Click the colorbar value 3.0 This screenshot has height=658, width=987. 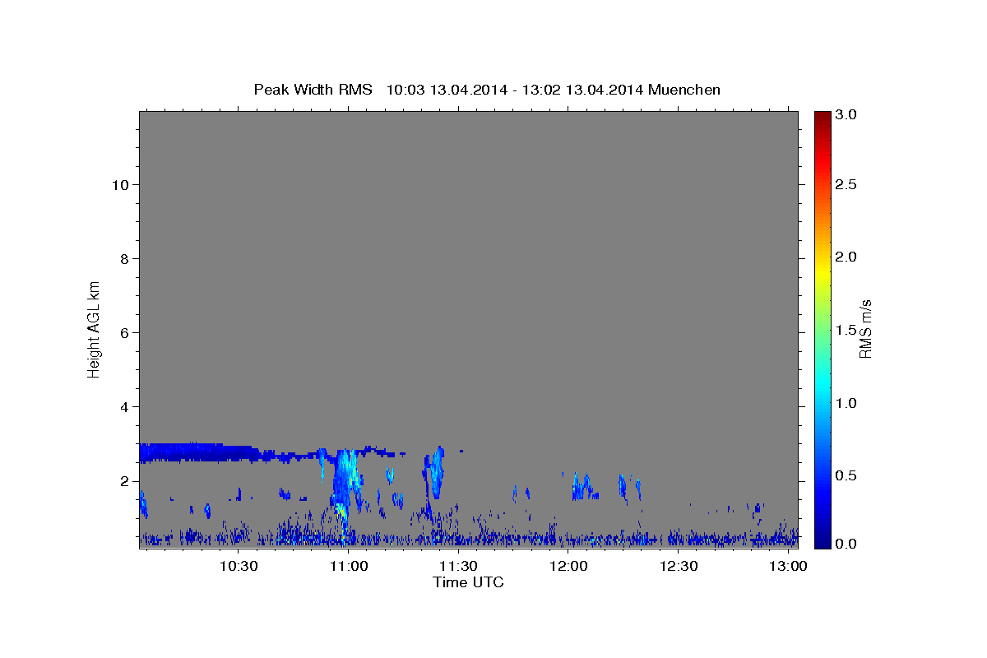846,115
